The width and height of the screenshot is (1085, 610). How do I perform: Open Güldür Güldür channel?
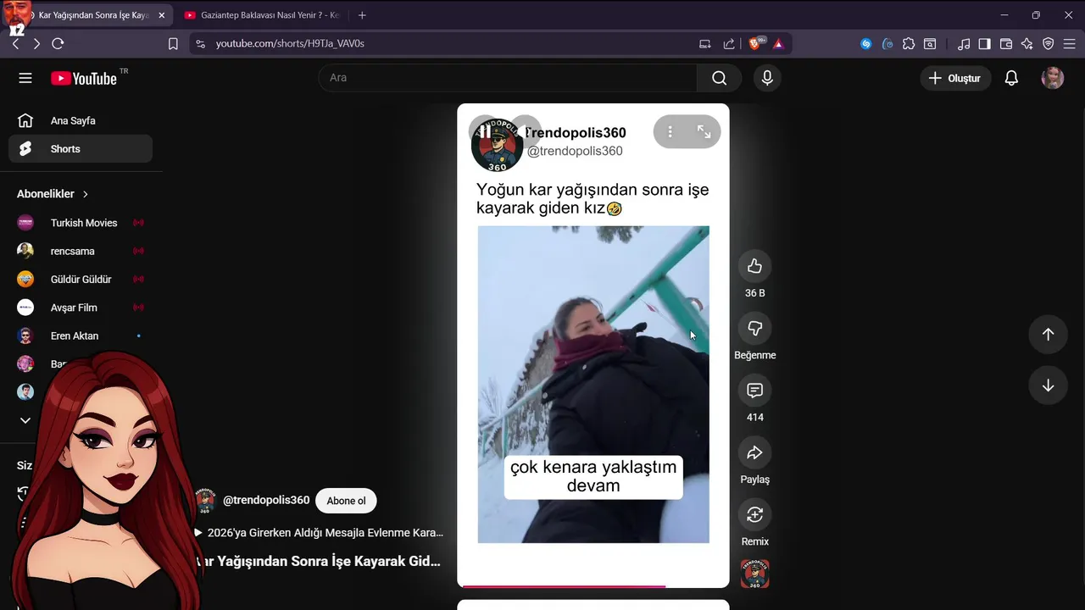(81, 280)
